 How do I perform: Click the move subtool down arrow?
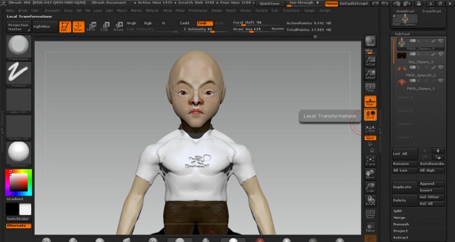438,151
